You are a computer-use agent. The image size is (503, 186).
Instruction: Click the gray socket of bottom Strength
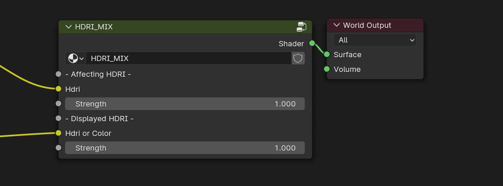point(58,148)
